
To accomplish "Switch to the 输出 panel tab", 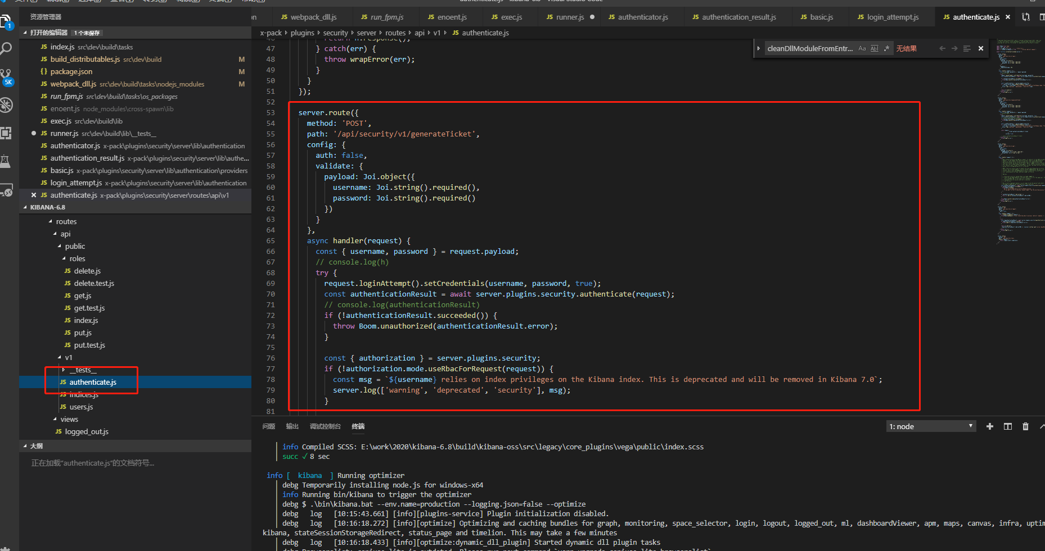I will pyautogui.click(x=292, y=426).
